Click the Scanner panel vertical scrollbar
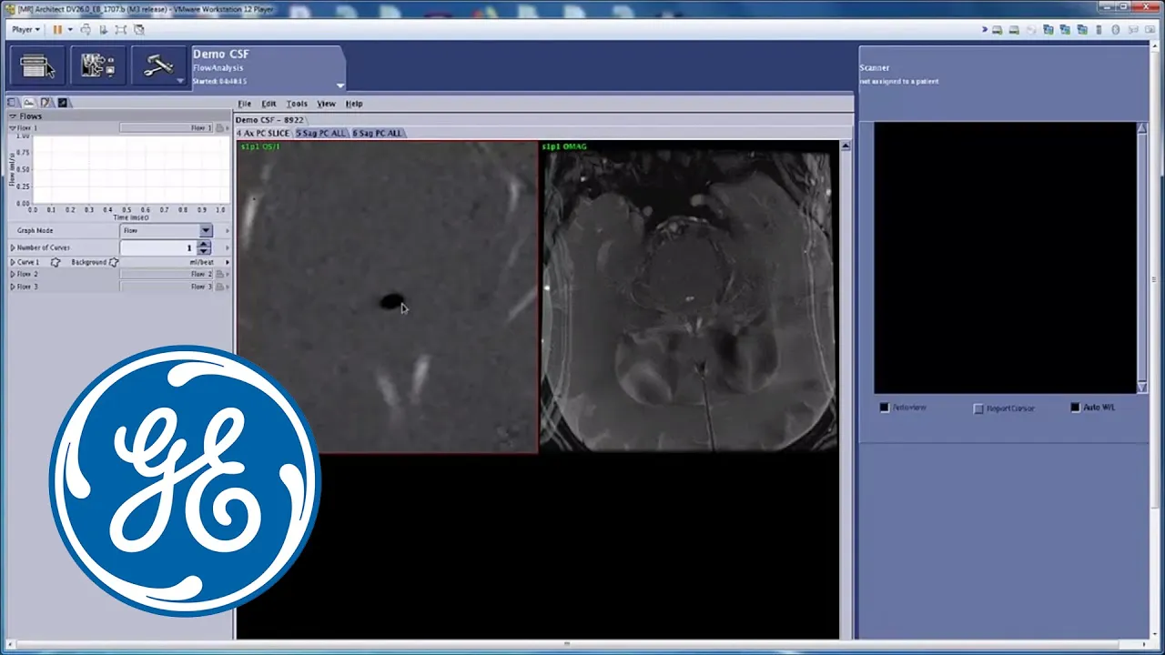The height and width of the screenshot is (655, 1165). (x=1142, y=257)
